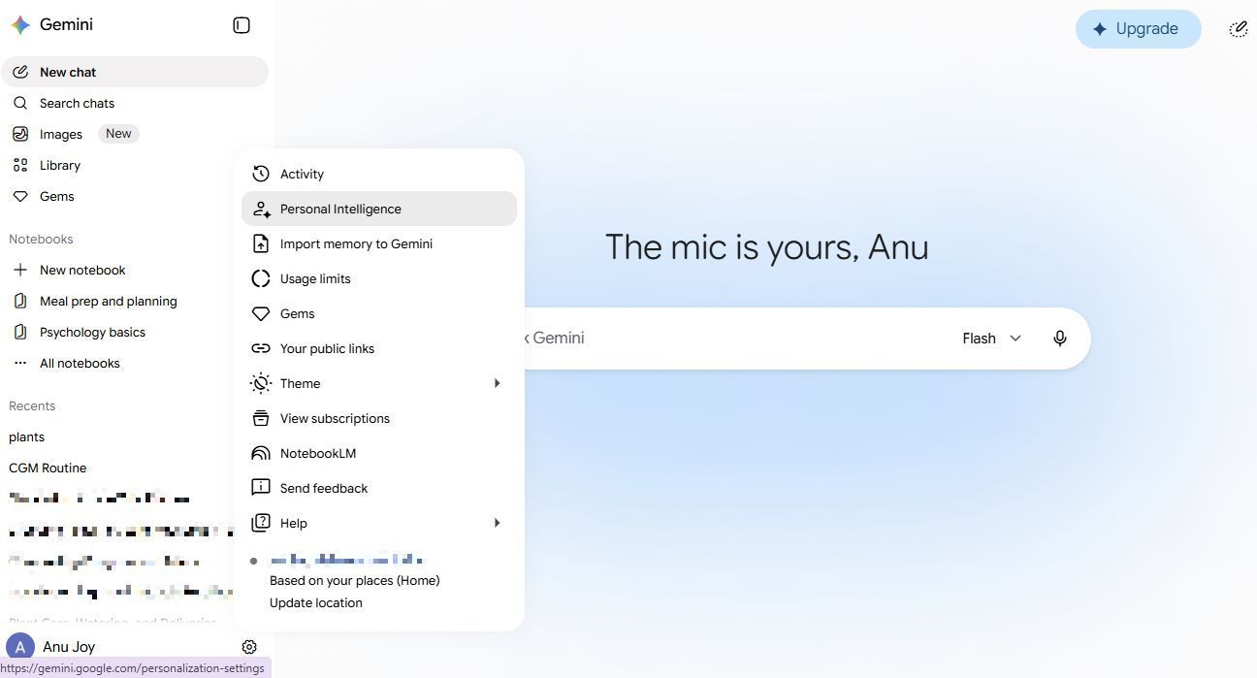
Task: Click the Library icon in sidebar
Action: click(x=20, y=165)
